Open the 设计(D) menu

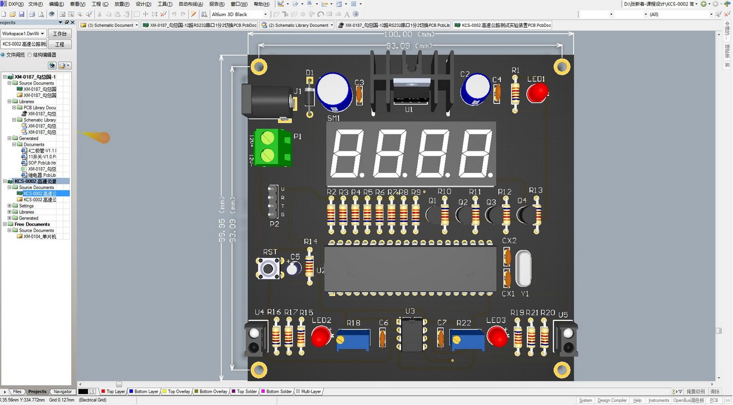click(144, 4)
